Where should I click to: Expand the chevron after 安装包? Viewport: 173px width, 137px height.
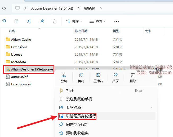click(x=101, y=8)
